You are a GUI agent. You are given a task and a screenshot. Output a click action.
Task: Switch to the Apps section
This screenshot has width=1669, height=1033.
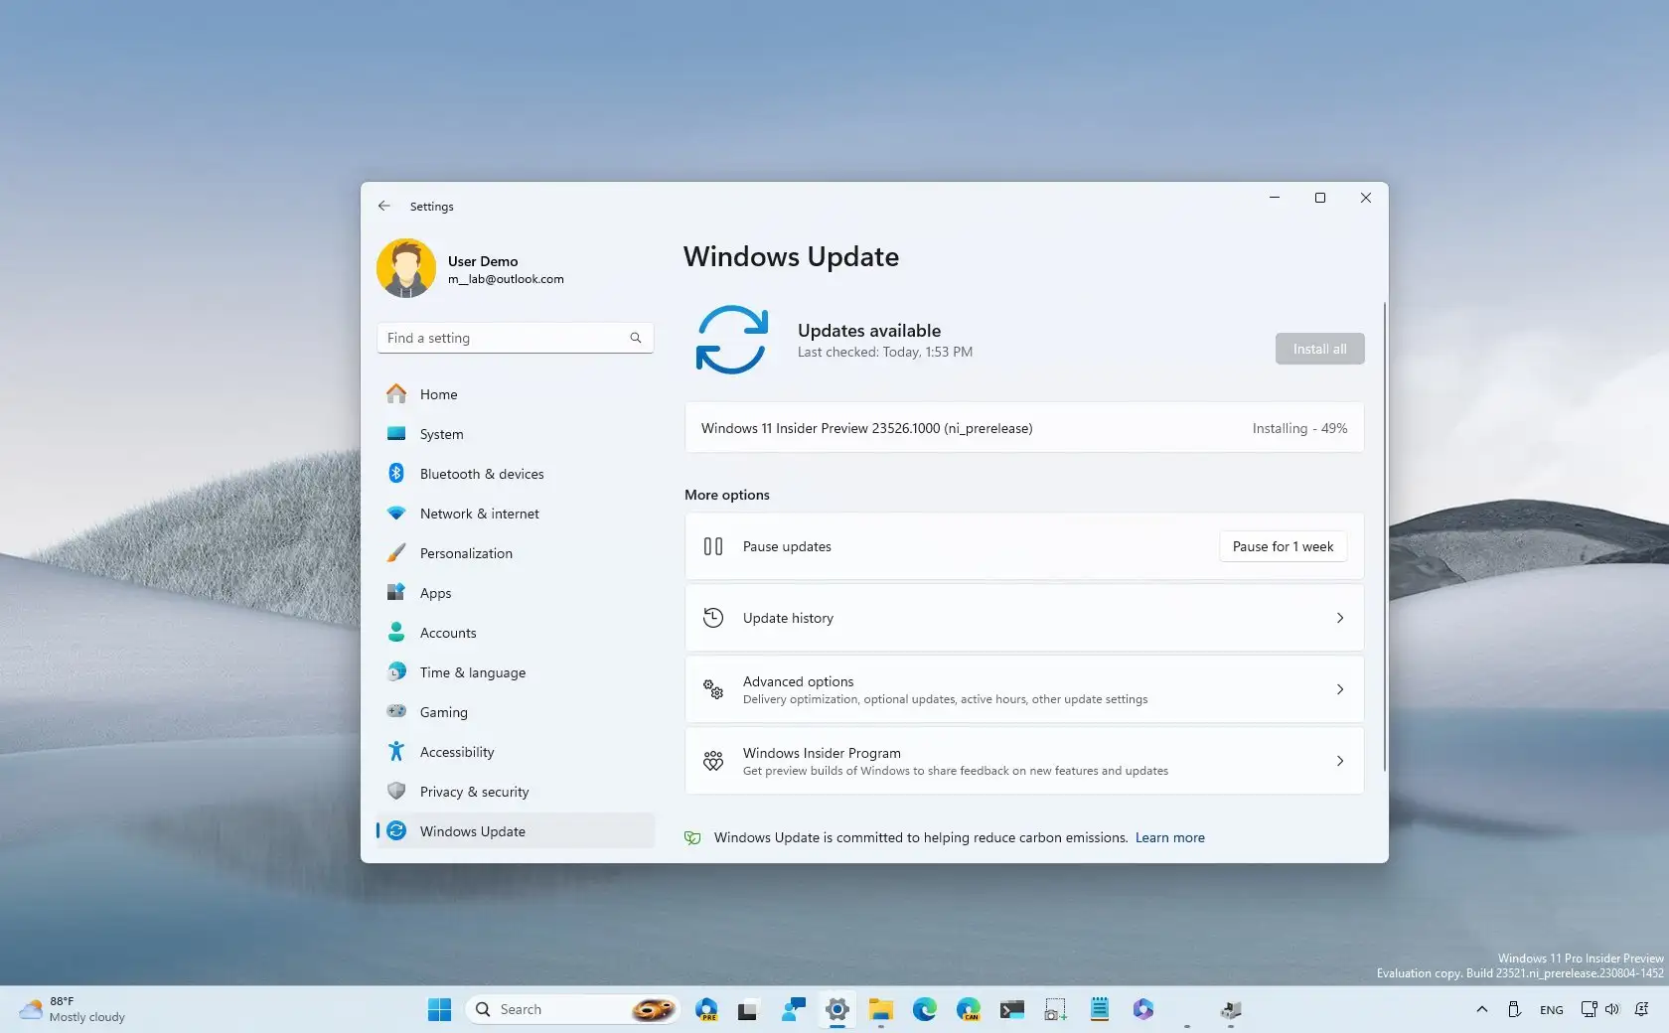point(434,593)
